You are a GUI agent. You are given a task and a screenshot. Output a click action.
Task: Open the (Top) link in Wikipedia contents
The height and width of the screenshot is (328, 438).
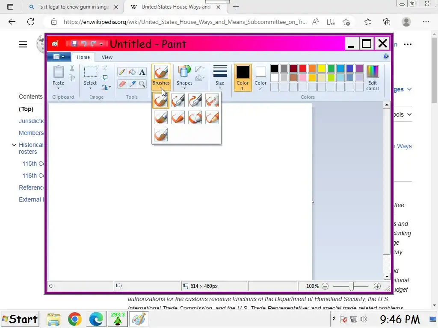[x=26, y=109]
